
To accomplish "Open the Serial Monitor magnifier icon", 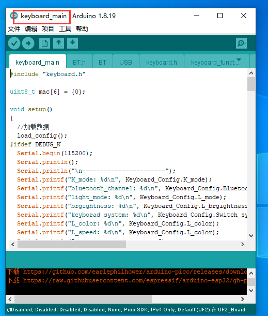I will tap(241, 43).
